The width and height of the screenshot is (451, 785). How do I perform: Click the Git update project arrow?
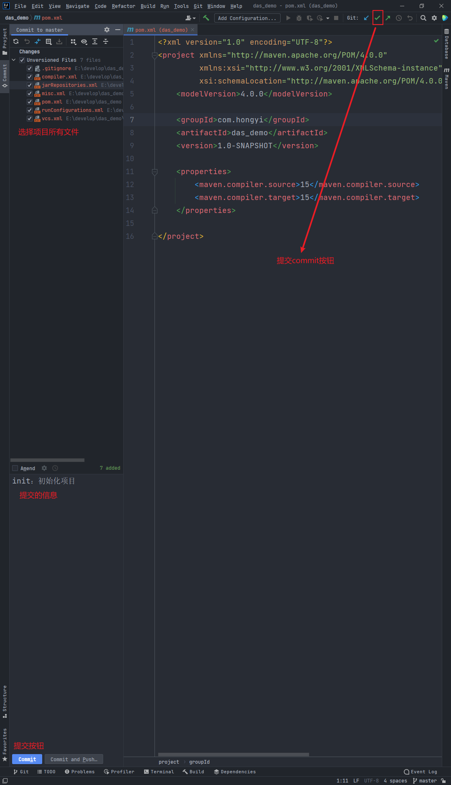(366, 18)
